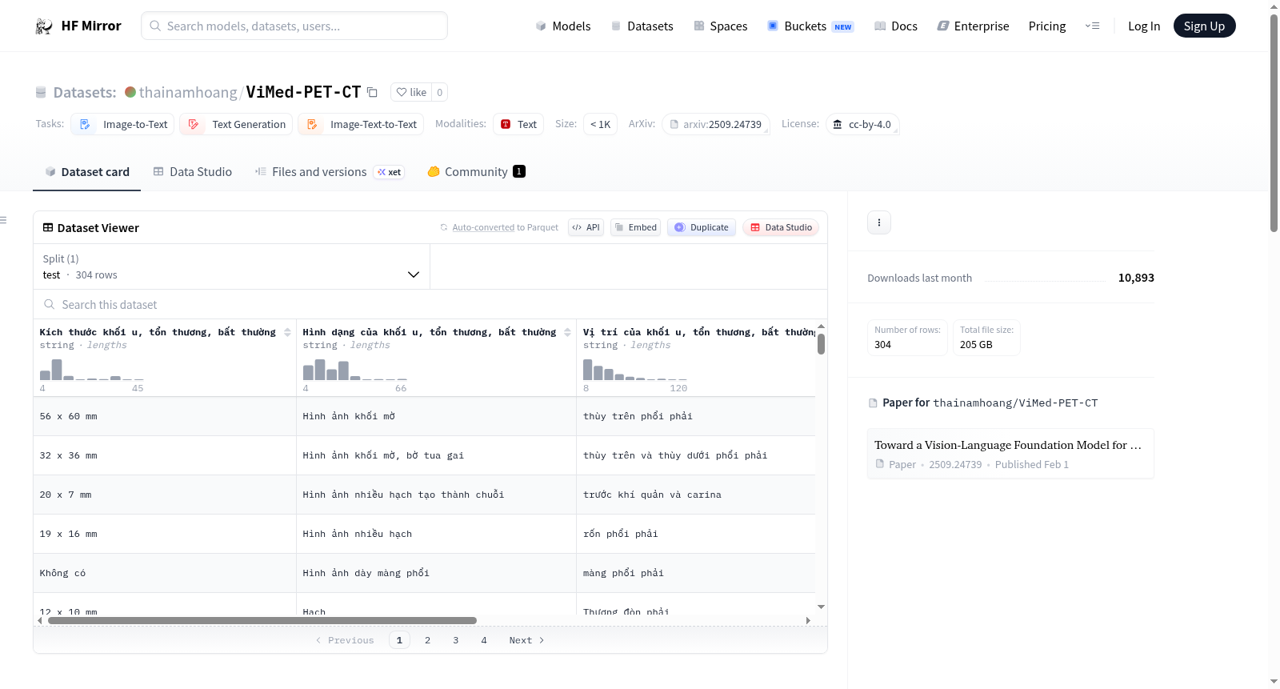Open the Docs page

(x=895, y=26)
